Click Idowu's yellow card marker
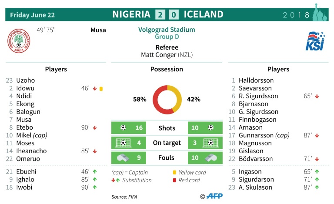 pos(101,89)
